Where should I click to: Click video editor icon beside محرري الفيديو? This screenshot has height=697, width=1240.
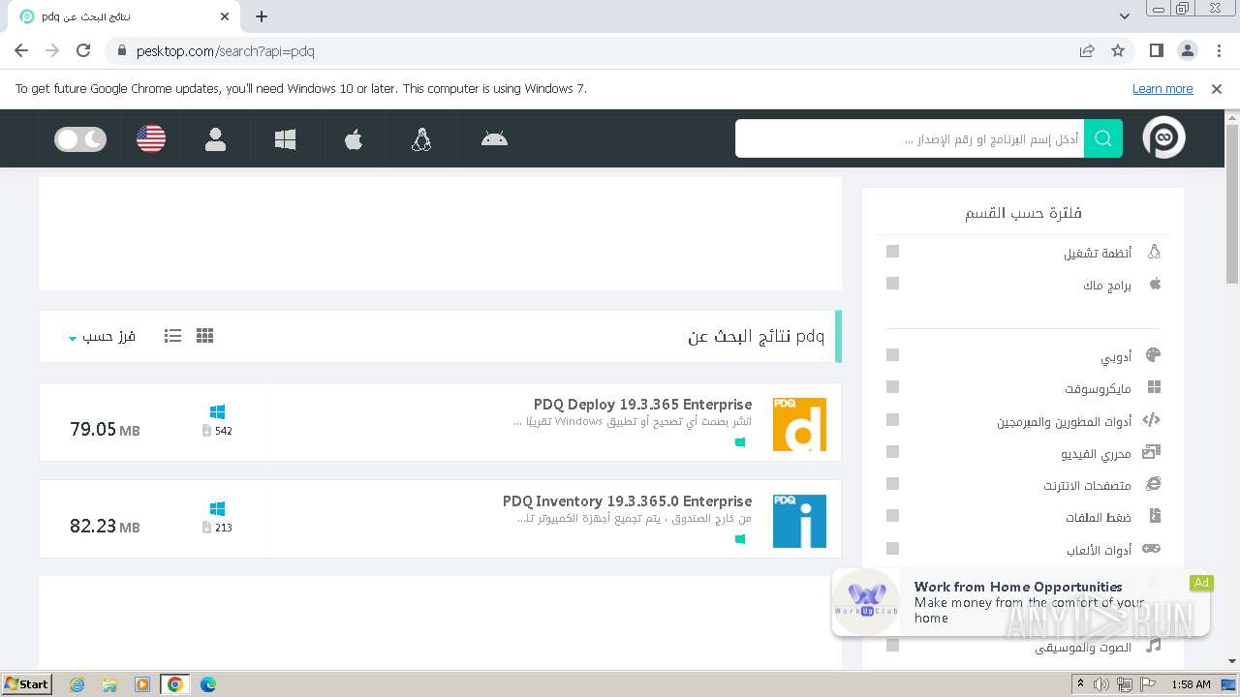(x=1151, y=452)
